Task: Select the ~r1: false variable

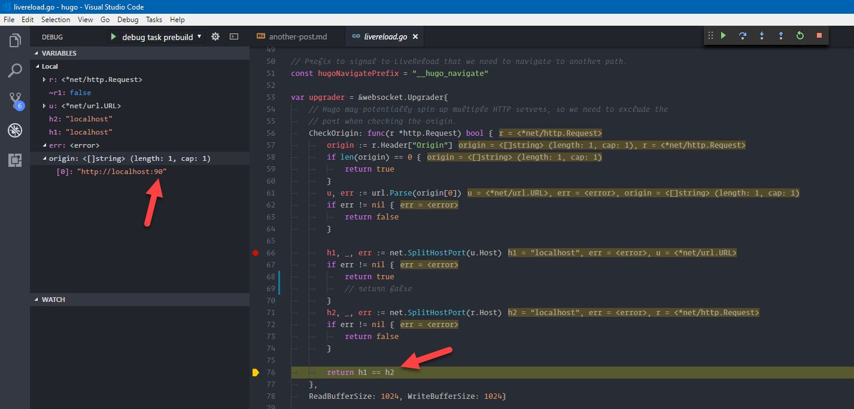Action: click(70, 93)
